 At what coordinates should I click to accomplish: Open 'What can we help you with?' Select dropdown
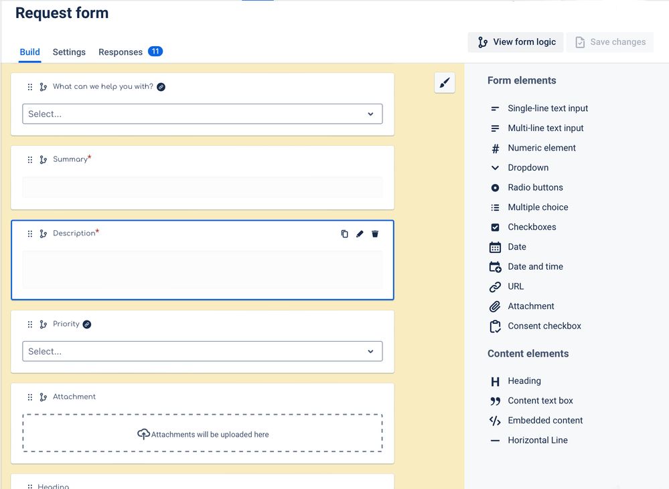(x=202, y=114)
